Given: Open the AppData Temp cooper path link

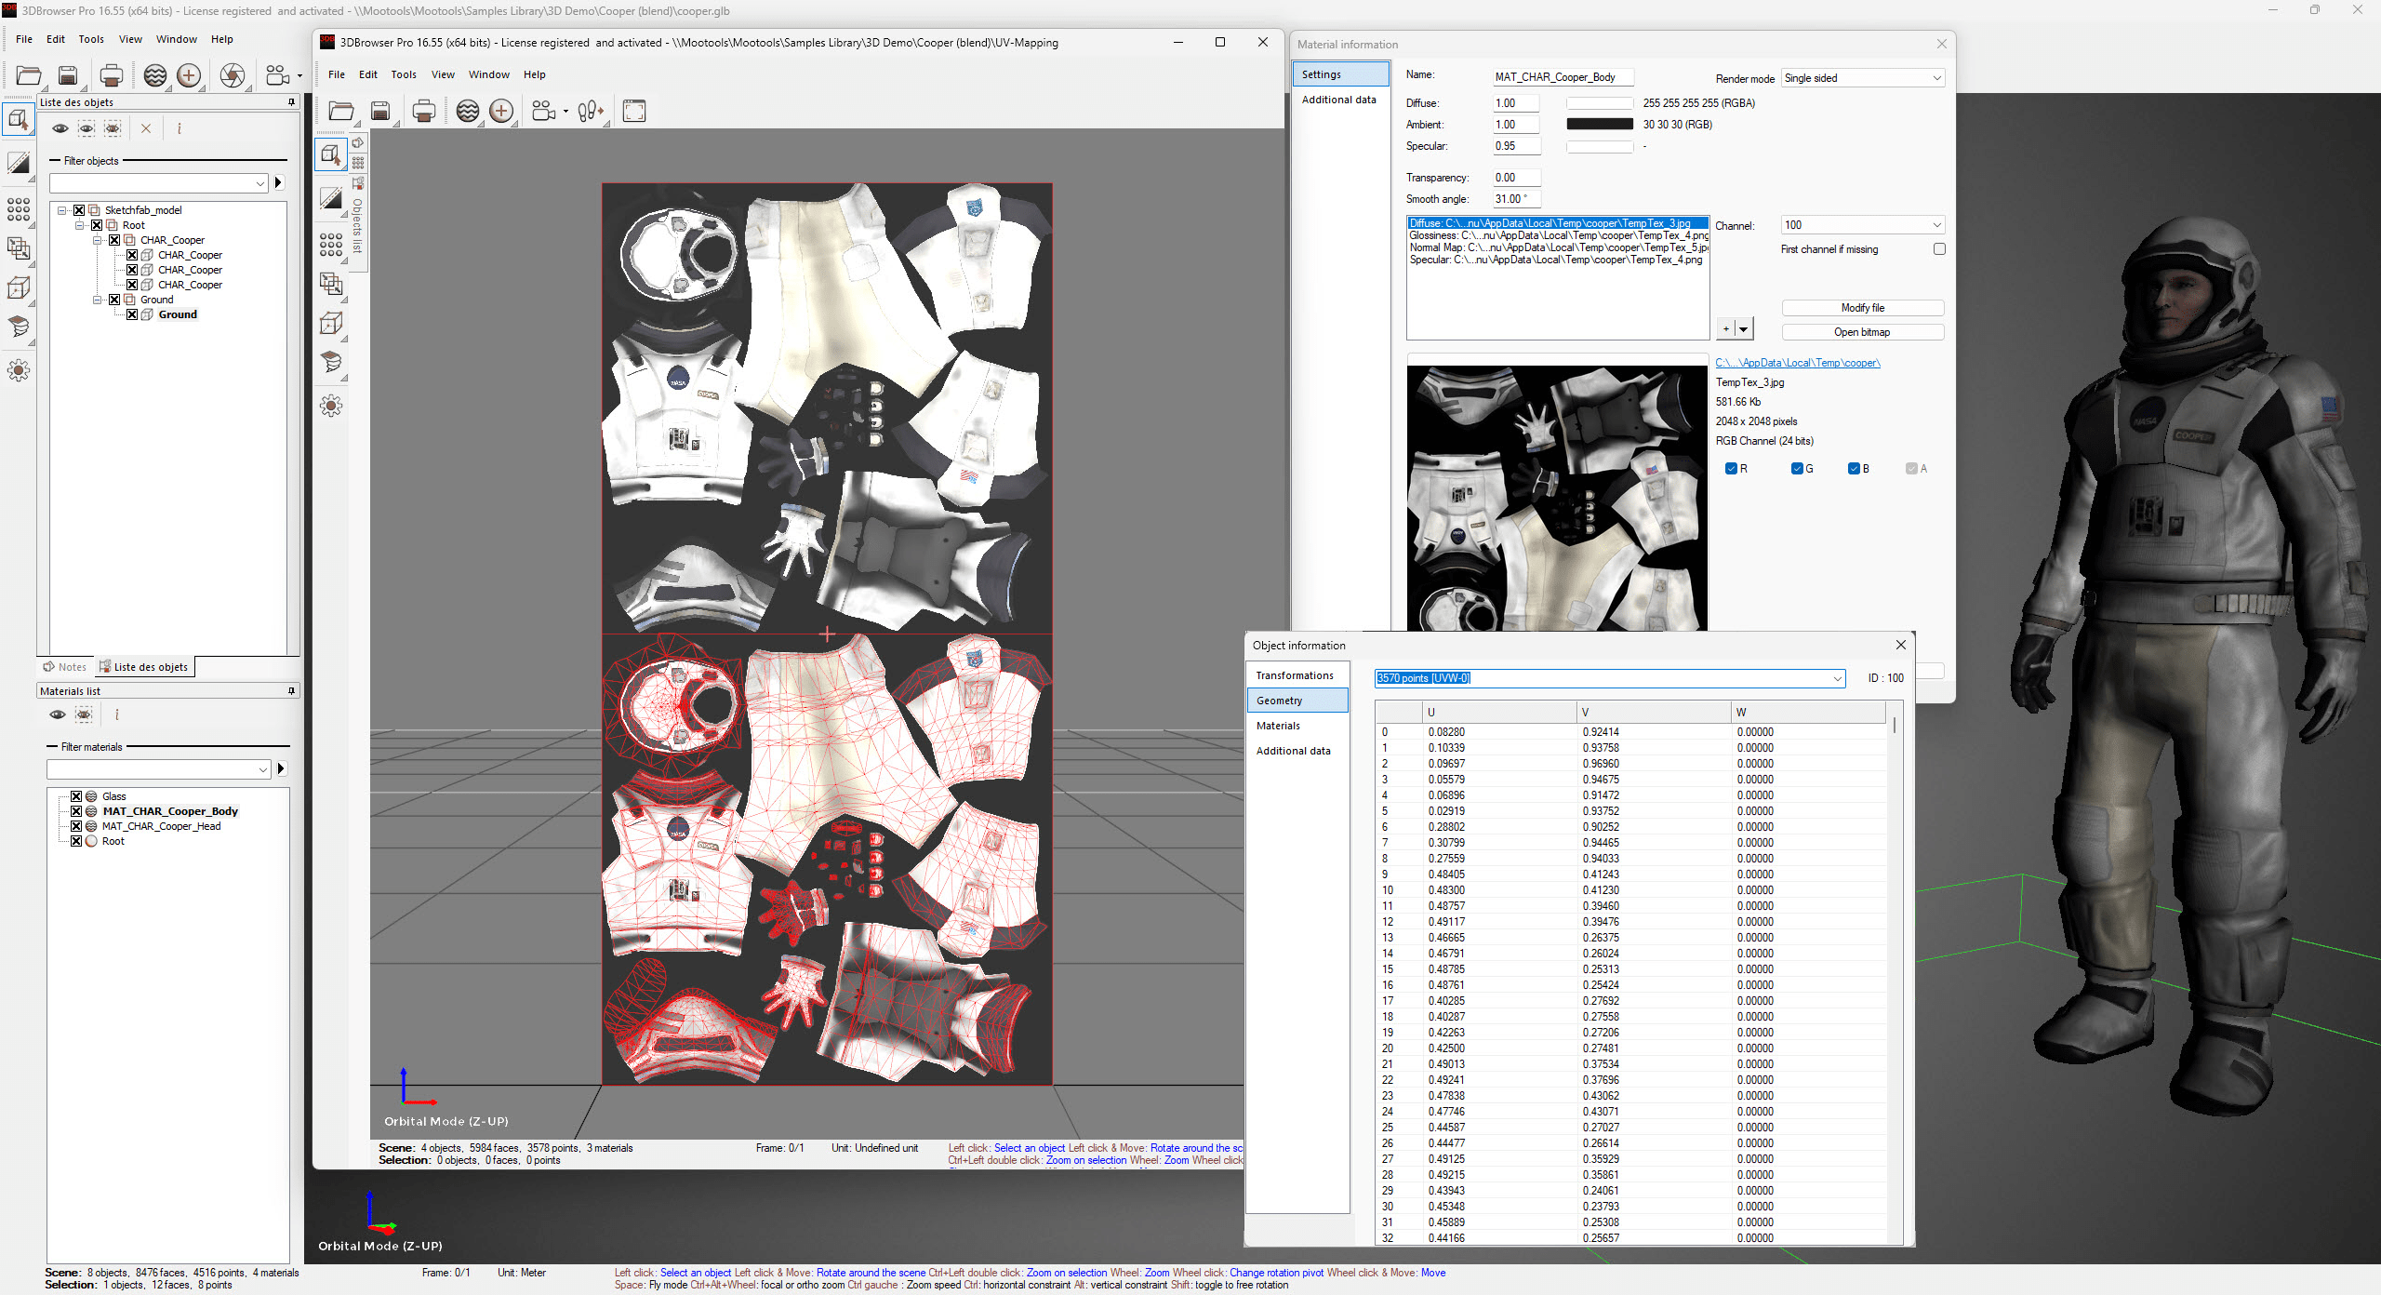Looking at the screenshot, I should click(x=1798, y=363).
